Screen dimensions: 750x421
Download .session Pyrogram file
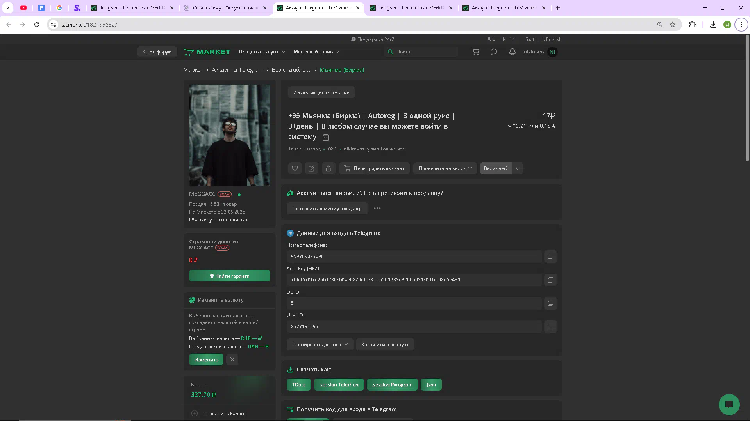pyautogui.click(x=392, y=385)
